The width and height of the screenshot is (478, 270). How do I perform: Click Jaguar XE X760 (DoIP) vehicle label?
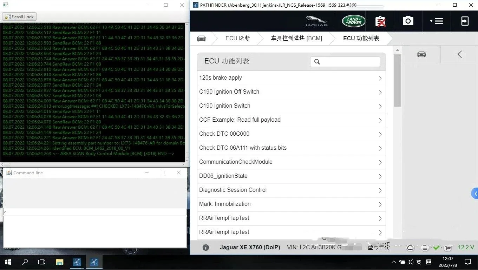click(x=250, y=248)
